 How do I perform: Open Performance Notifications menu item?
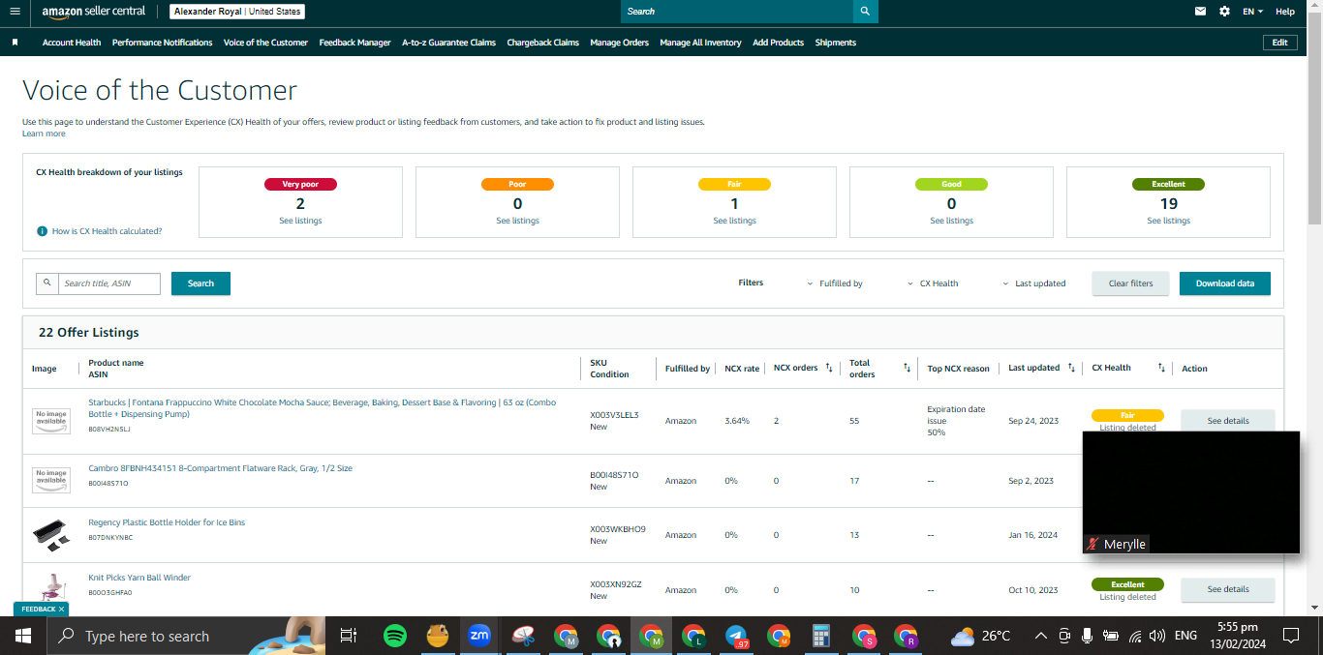point(162,43)
